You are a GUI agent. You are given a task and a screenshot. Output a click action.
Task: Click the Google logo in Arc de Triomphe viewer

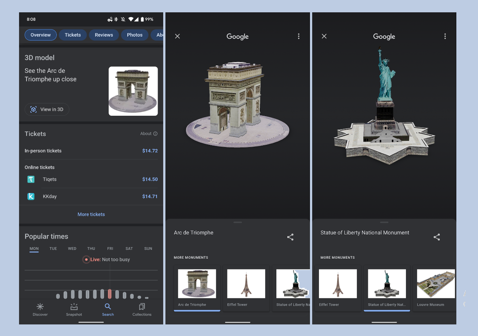tap(238, 37)
